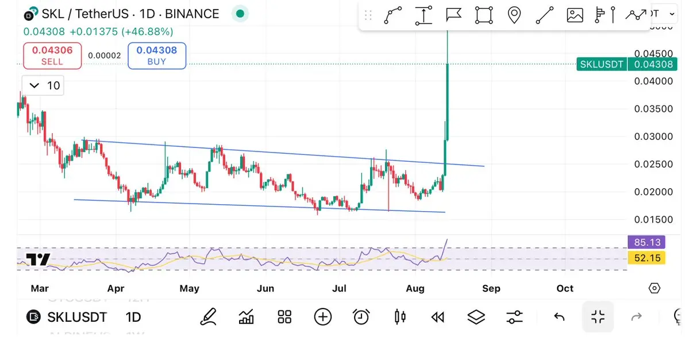This screenshot has height=351, width=689.
Task: Undo the last action
Action: 559,317
